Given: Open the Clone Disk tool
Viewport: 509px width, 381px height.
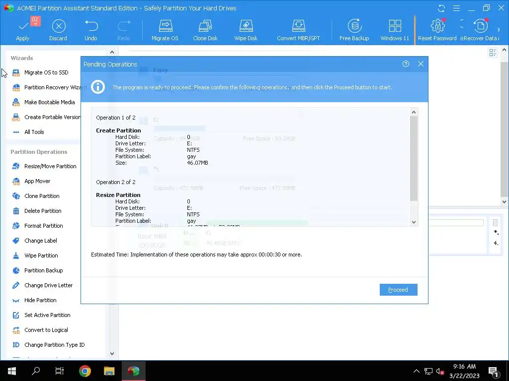Looking at the screenshot, I should [x=205, y=30].
